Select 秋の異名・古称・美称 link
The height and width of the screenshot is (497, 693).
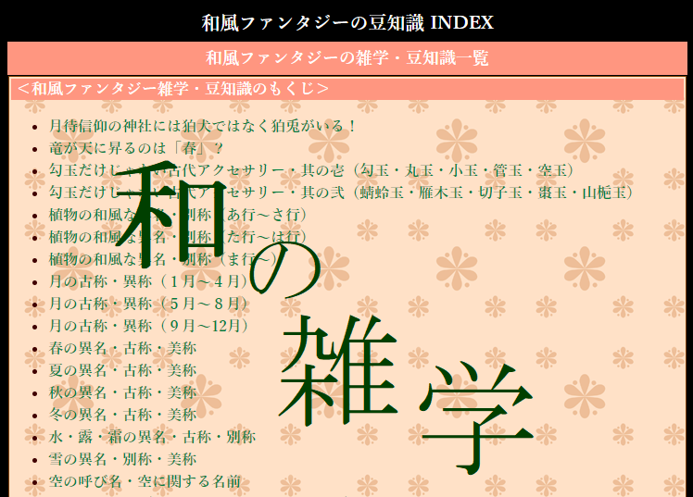tap(122, 392)
